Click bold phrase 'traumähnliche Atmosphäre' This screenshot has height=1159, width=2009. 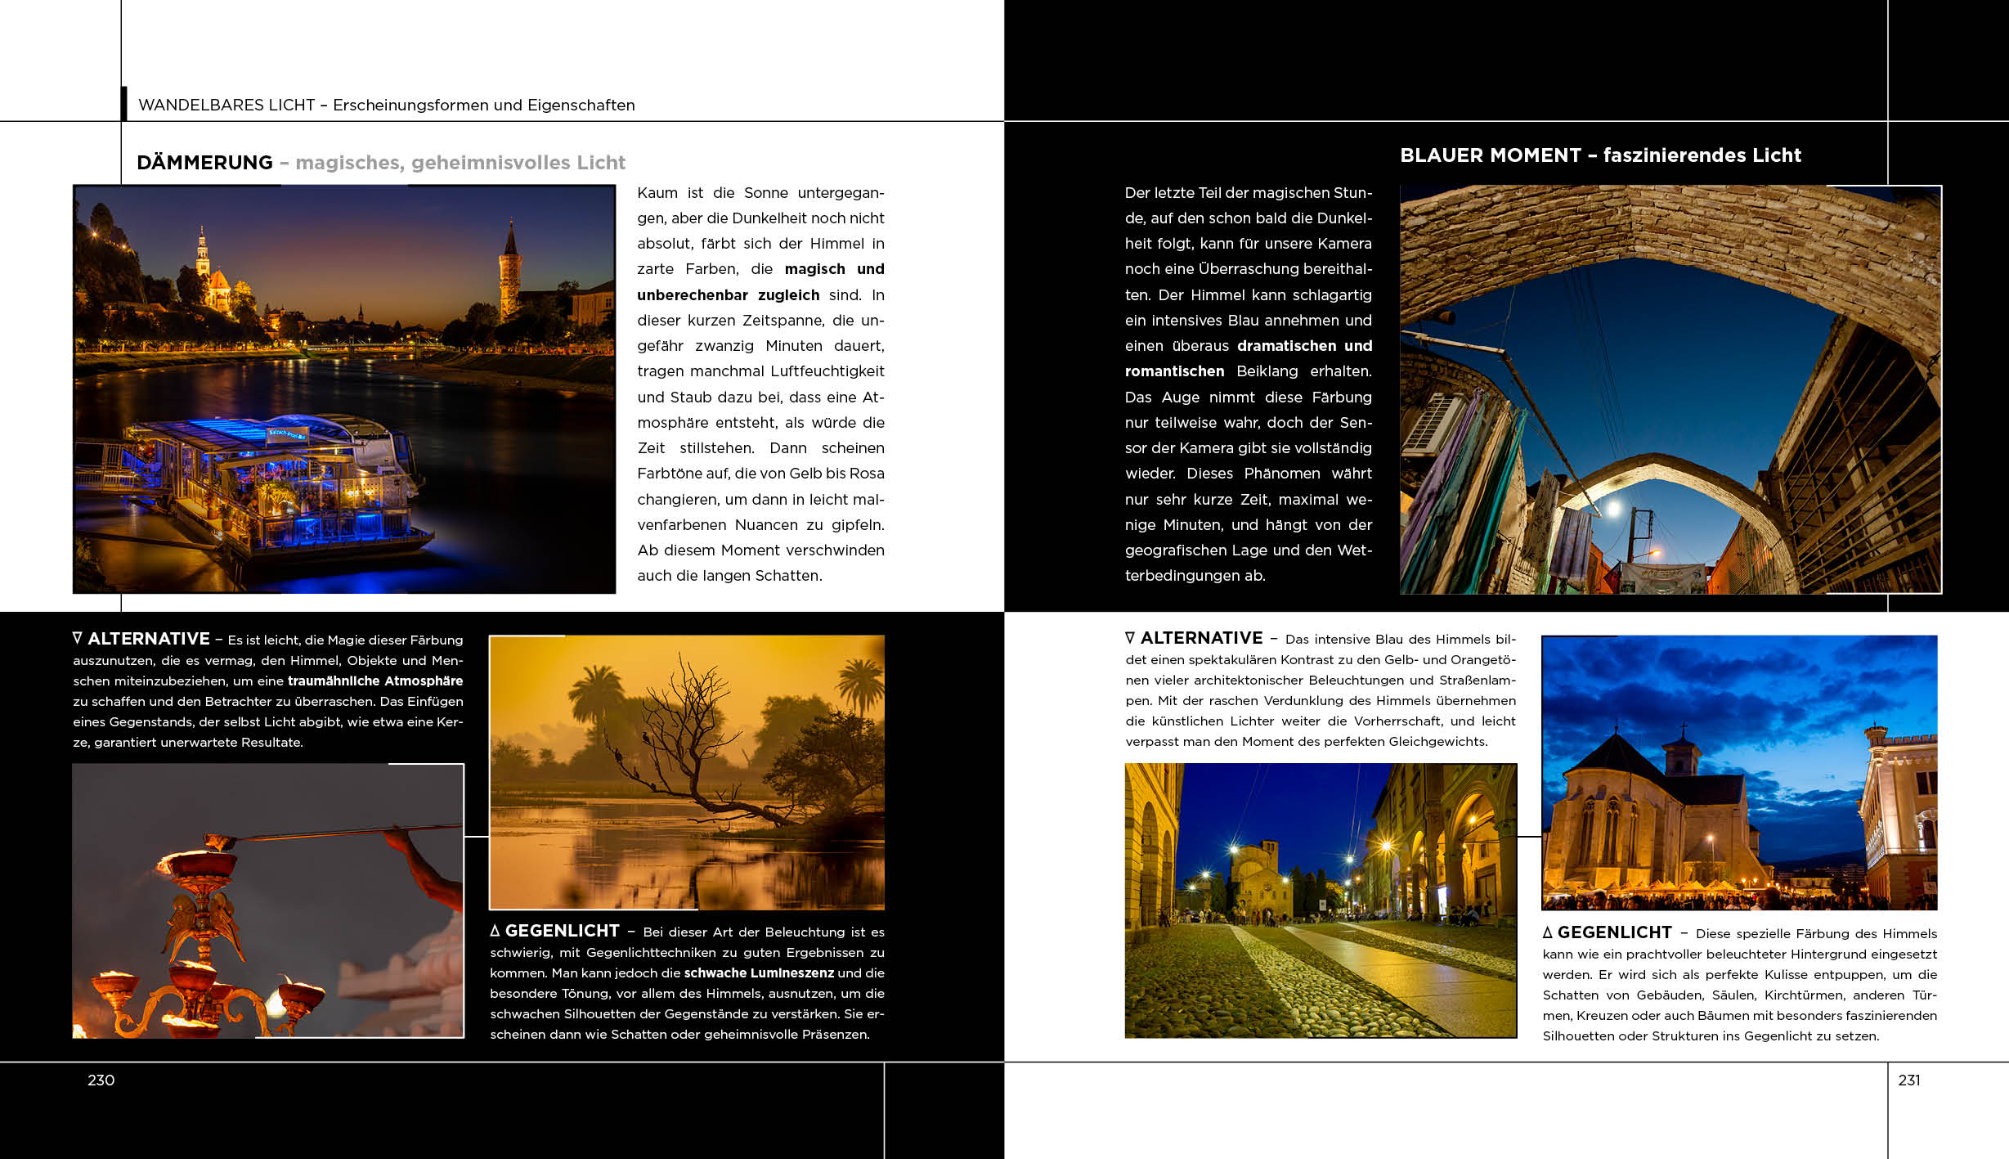375,681
